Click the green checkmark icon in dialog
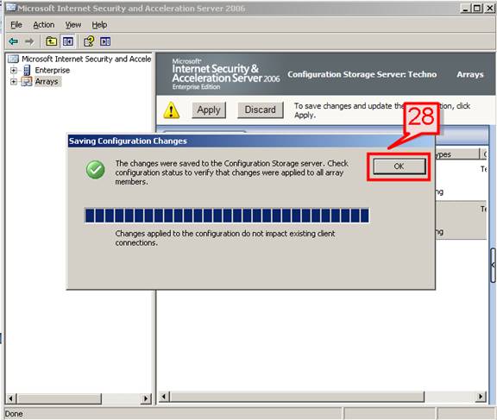497x420 pixels. [96, 169]
